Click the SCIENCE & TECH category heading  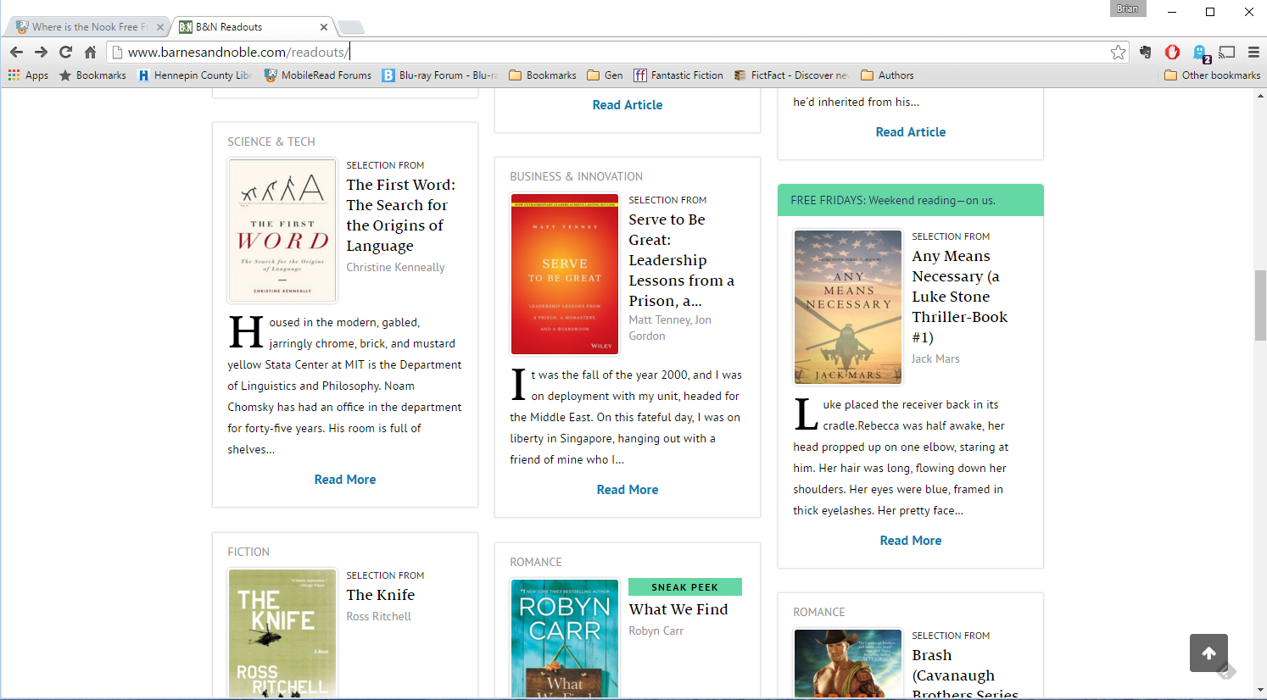tap(271, 142)
